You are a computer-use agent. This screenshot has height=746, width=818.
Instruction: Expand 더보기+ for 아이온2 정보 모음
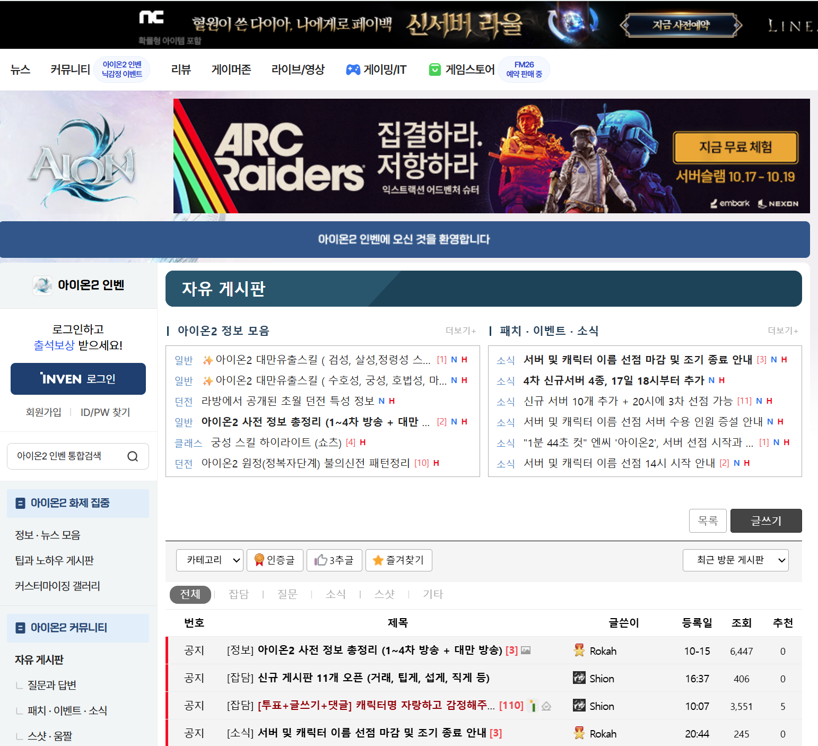tap(460, 331)
